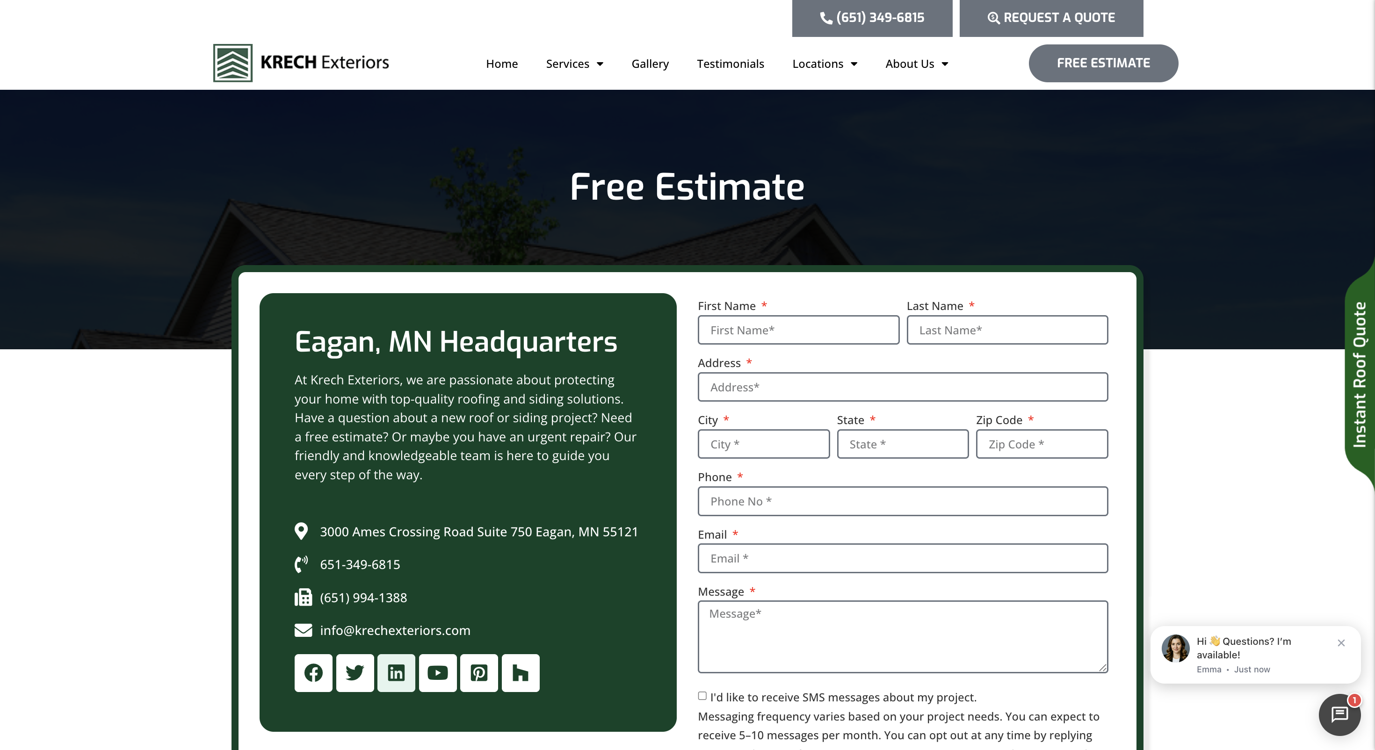
Task: Click the 3000 Ames Crossing Road address
Action: click(x=479, y=531)
